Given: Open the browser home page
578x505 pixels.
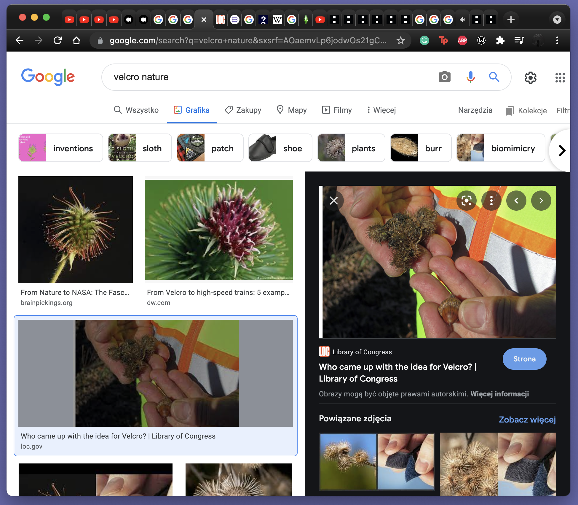Looking at the screenshot, I should pyautogui.click(x=76, y=40).
